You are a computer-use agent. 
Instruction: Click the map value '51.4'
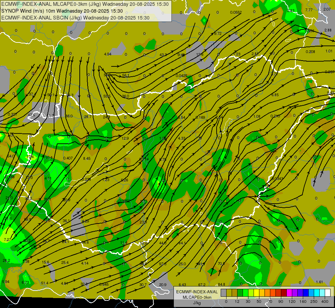[x=44, y=283]
